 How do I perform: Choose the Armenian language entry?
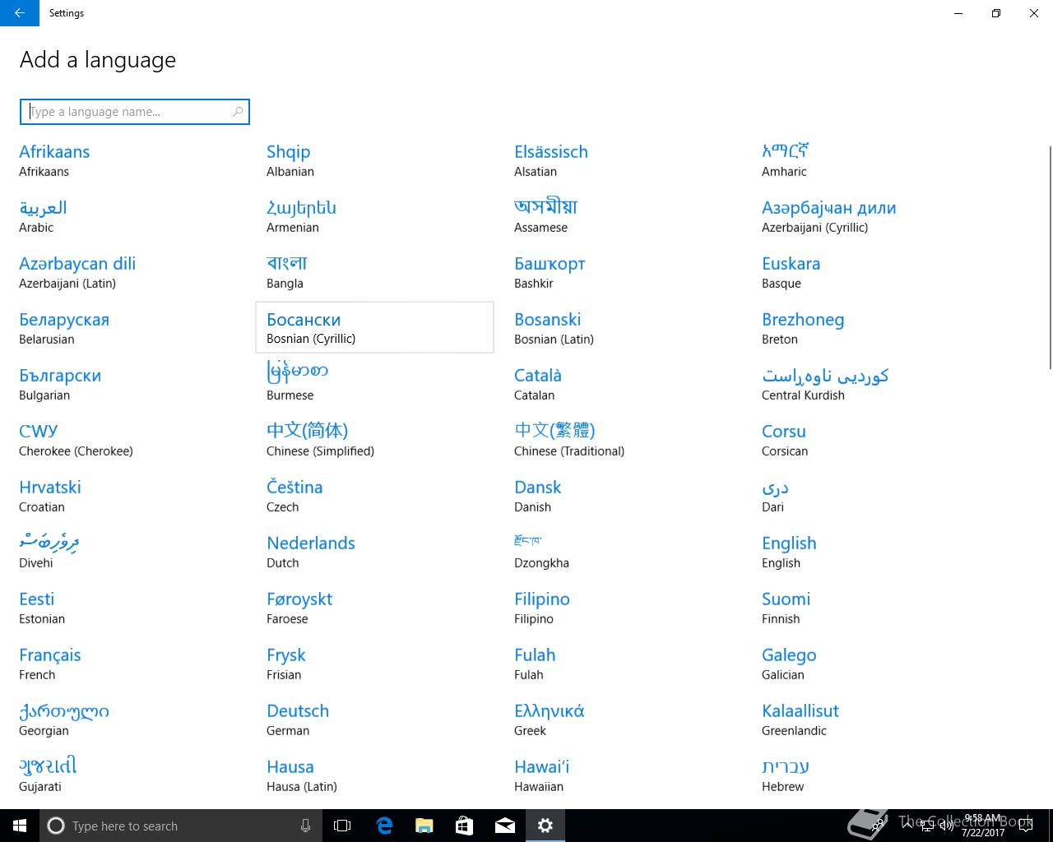[374, 215]
